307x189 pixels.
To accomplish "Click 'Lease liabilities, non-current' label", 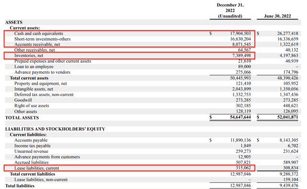I will 41,179.
